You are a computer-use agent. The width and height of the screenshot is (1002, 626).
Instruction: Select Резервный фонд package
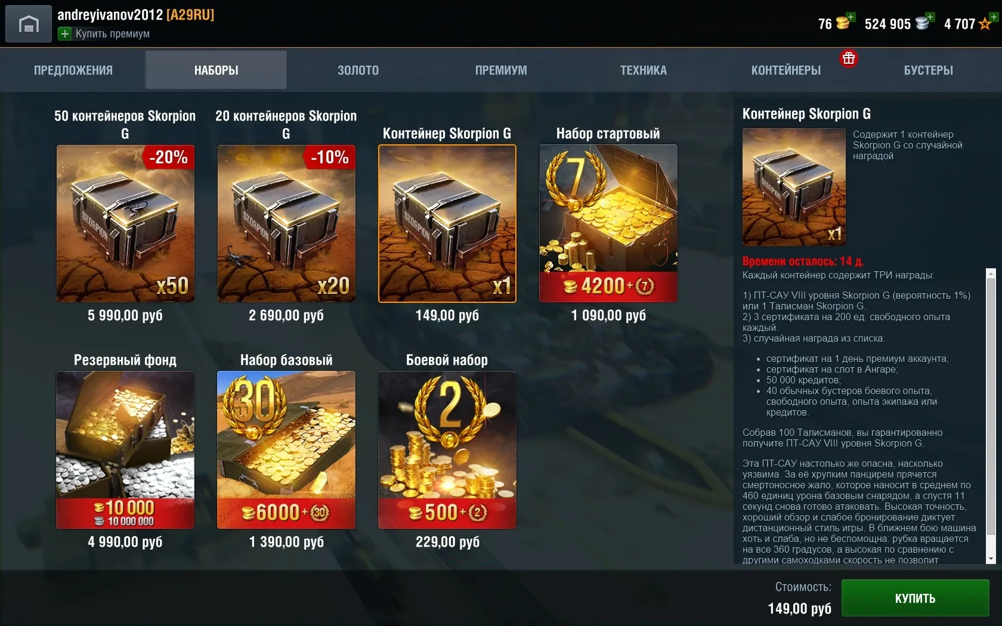point(125,450)
